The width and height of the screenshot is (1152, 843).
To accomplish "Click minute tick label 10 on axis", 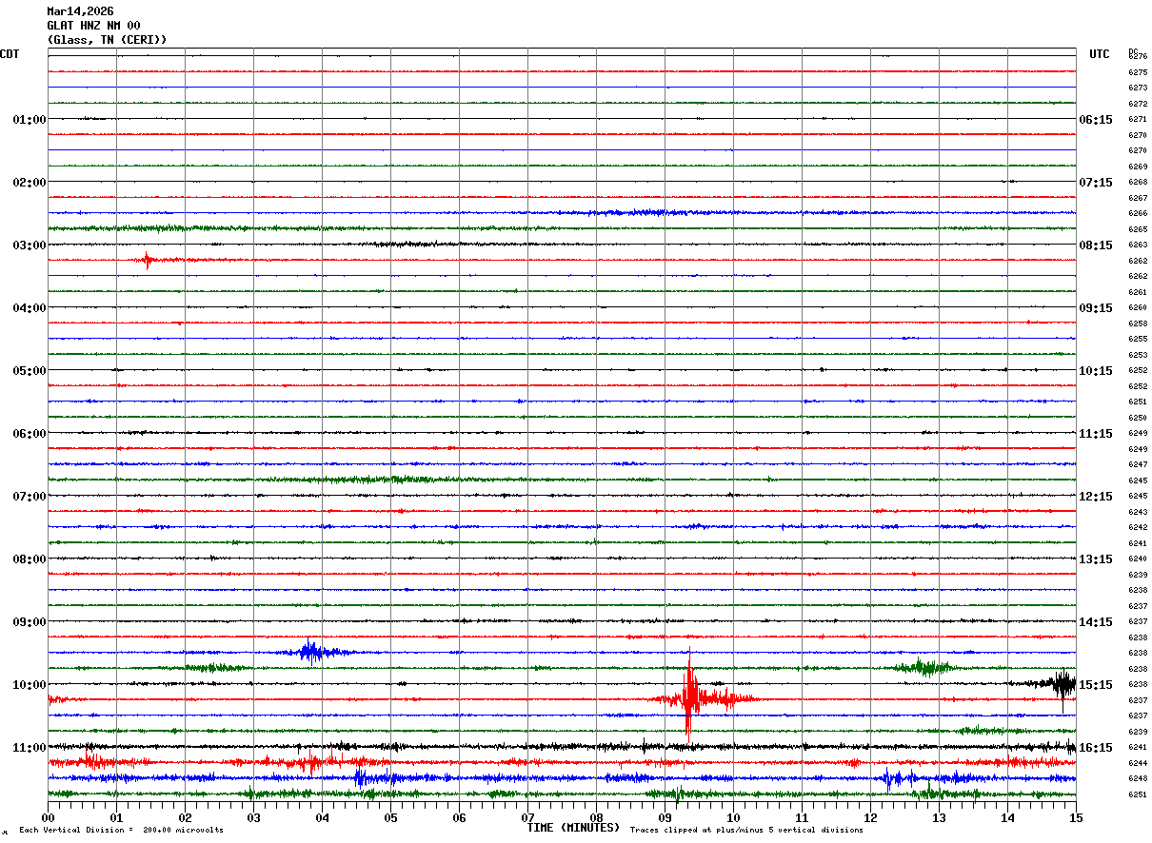I will (733, 817).
